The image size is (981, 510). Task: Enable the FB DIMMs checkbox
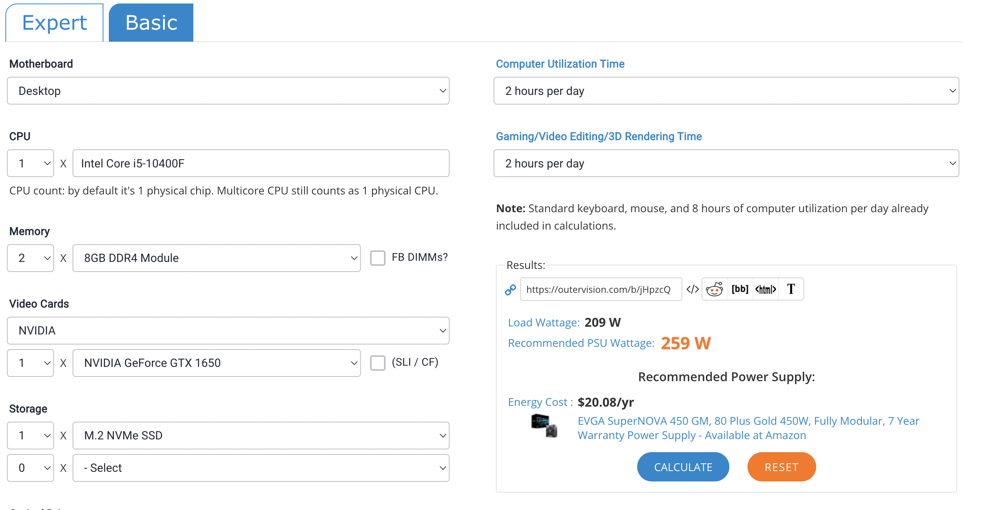[378, 258]
